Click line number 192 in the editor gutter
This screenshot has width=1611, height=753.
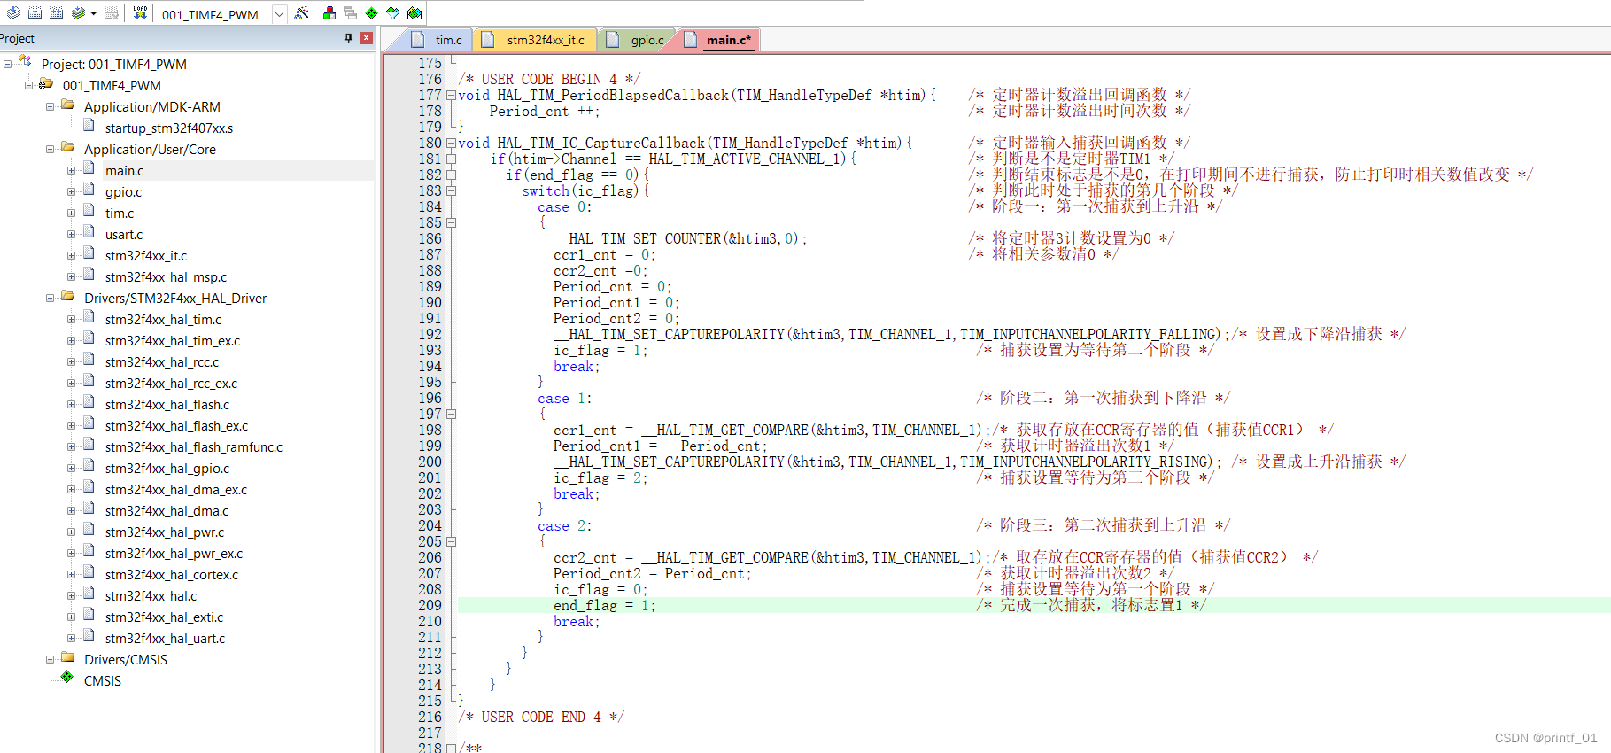[430, 335]
